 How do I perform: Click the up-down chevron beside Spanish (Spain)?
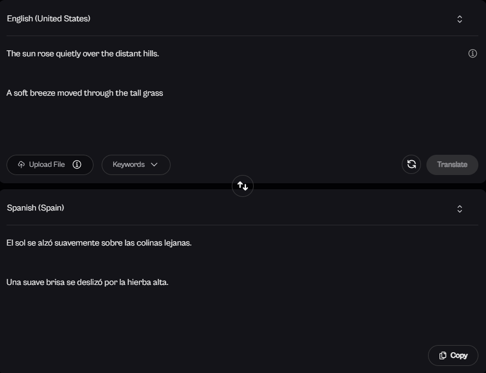click(460, 209)
